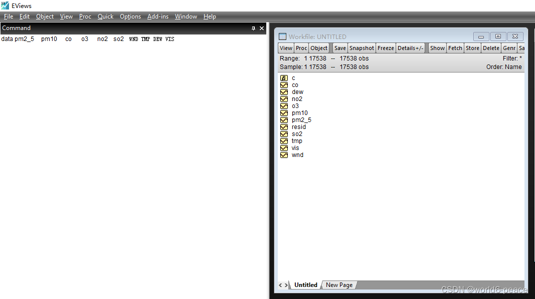Open the Window menu

186,16
